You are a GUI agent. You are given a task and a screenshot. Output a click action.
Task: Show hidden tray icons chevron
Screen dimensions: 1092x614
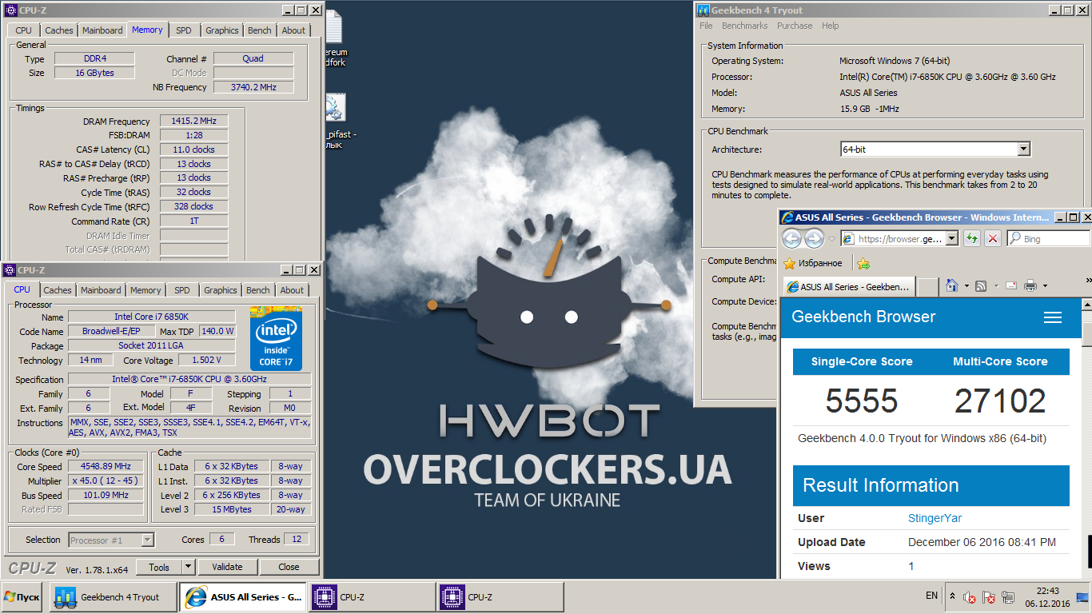pos(952,597)
